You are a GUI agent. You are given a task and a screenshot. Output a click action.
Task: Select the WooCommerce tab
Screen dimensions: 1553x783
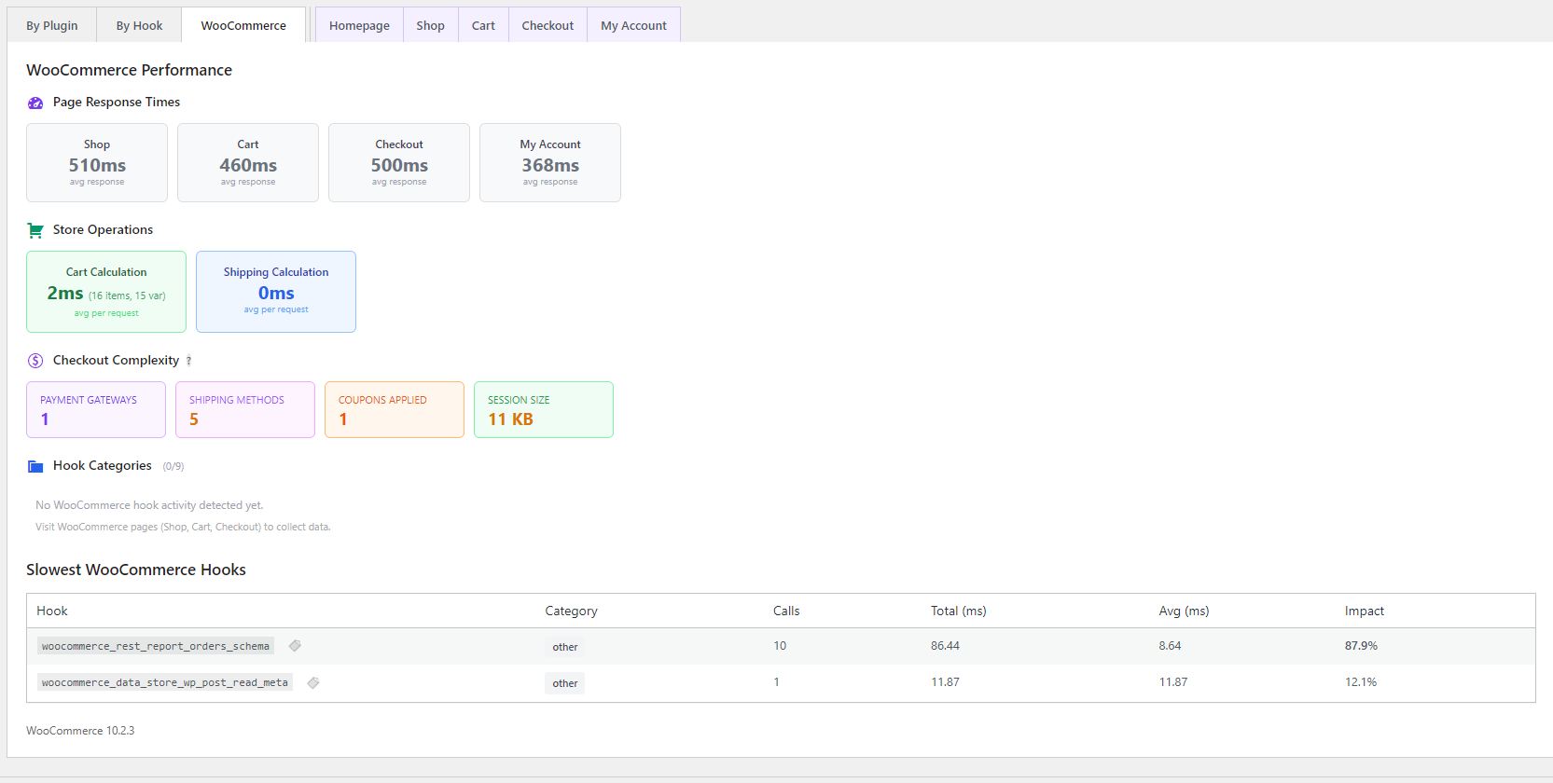click(x=243, y=25)
